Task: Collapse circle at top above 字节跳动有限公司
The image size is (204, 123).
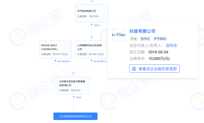Action: tap(91, 1)
